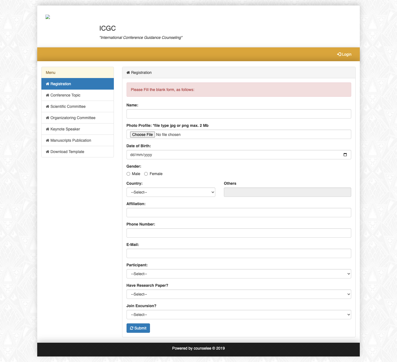Screen dimensions: 397x362
Task: Click the Name input field
Action: click(x=239, y=114)
